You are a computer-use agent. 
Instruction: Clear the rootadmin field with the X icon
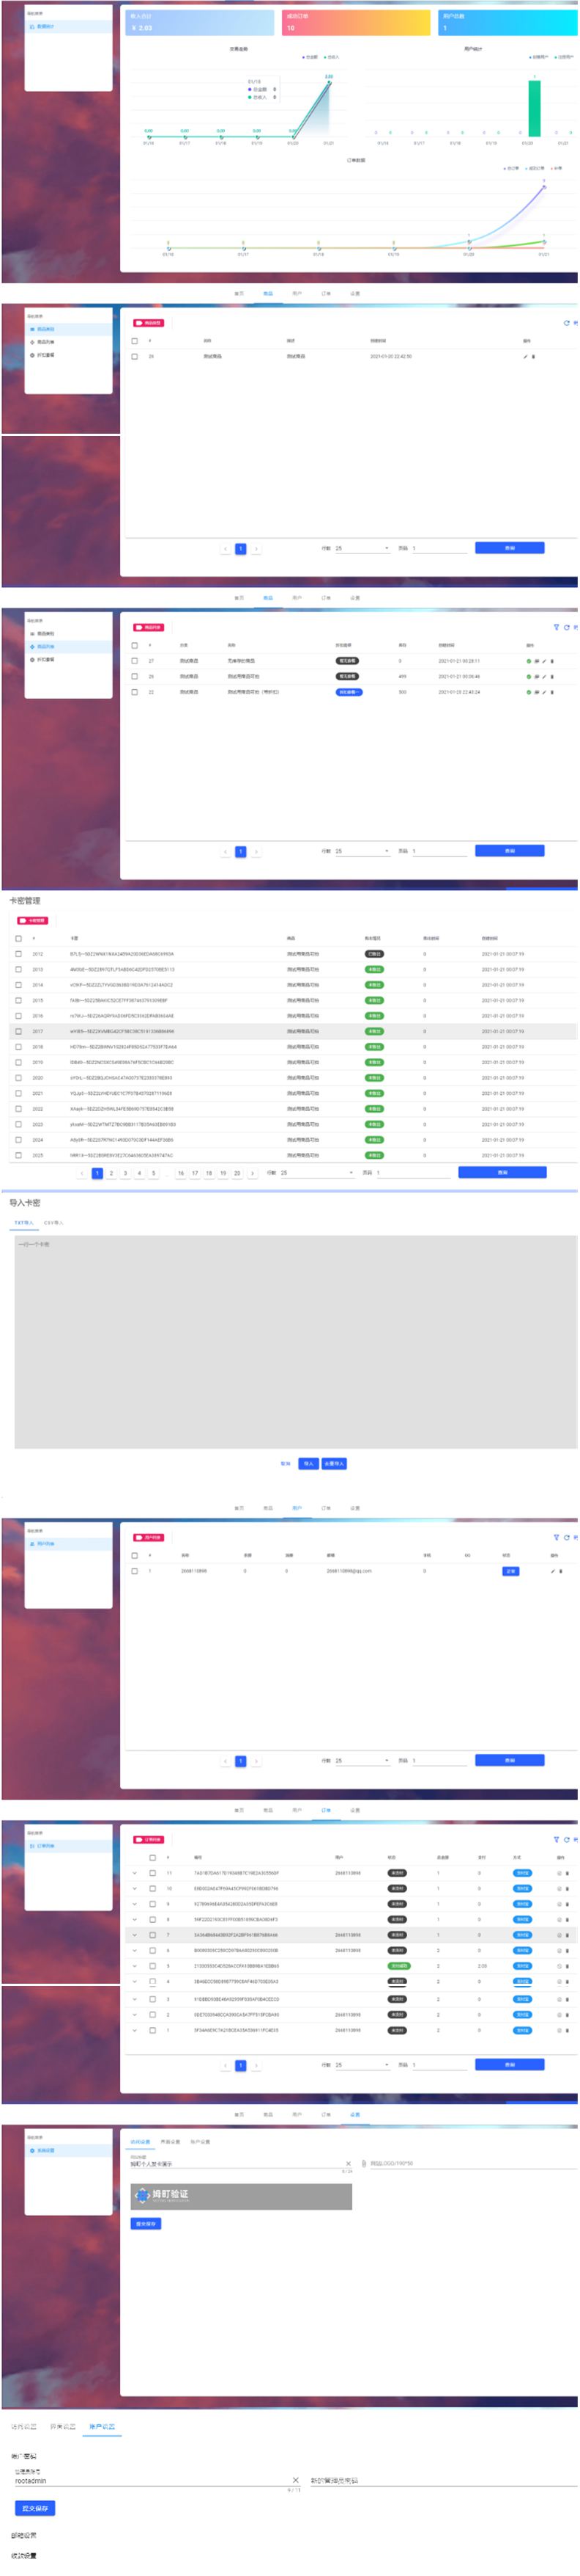(x=295, y=2480)
